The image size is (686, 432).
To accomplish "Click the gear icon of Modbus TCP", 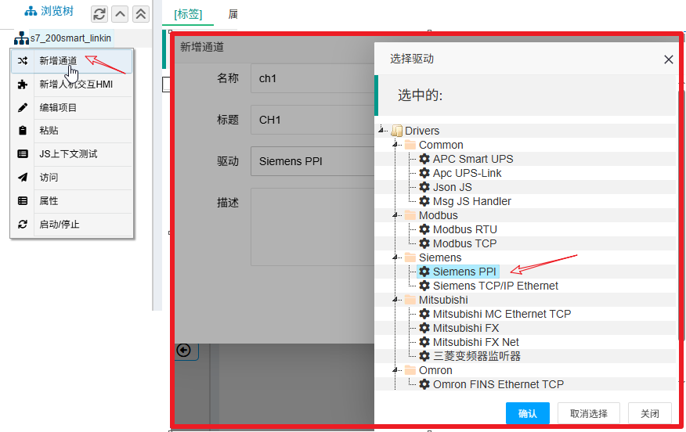I will click(424, 243).
